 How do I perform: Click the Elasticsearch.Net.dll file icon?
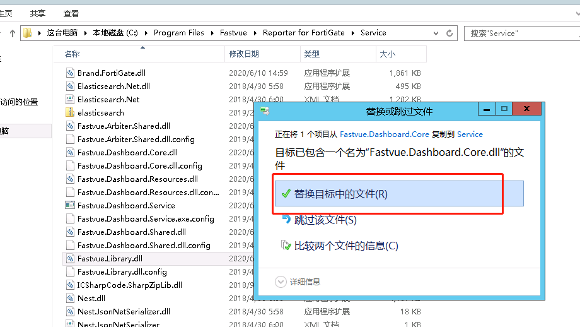pyautogui.click(x=70, y=86)
